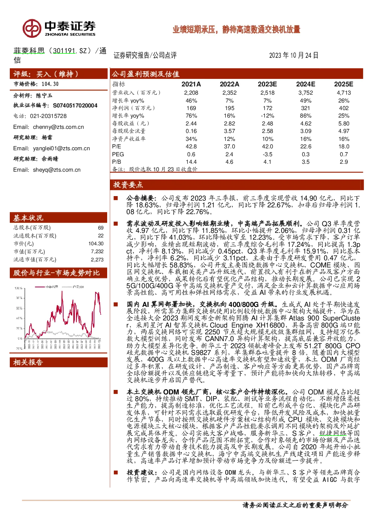Select the 2021A revenue value 2,208
The width and height of the screenshot is (373, 527).
pyautogui.click(x=191, y=93)
